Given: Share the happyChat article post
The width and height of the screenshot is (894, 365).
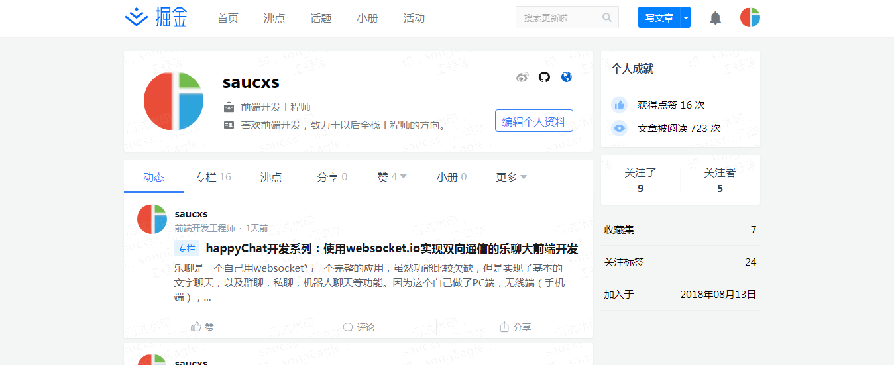Looking at the screenshot, I should click(515, 327).
